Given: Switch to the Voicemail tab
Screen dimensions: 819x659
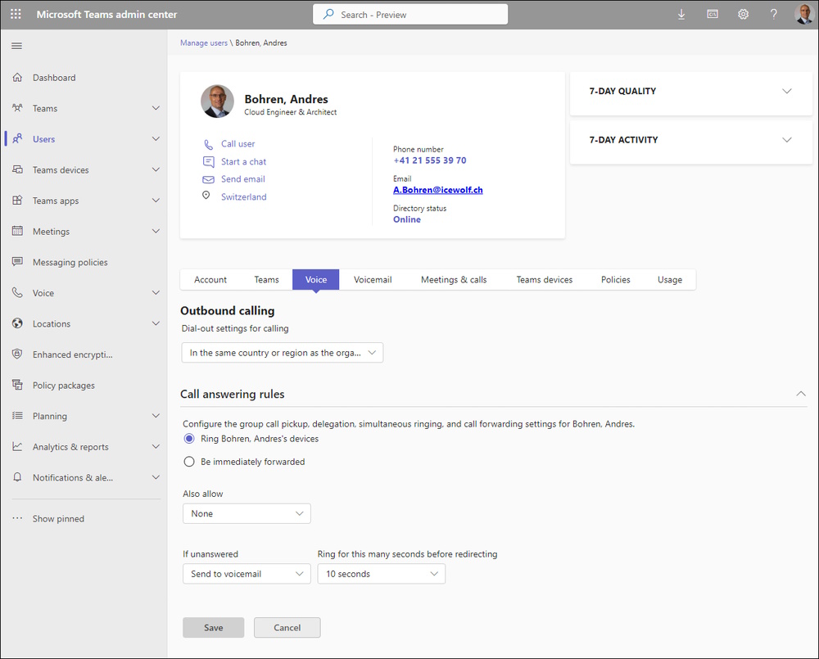Looking at the screenshot, I should point(373,279).
